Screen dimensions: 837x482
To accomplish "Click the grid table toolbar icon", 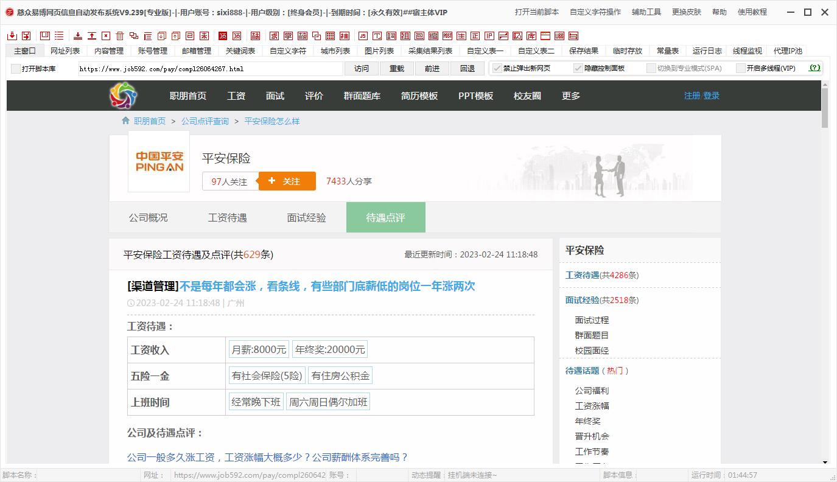I will tap(331, 35).
